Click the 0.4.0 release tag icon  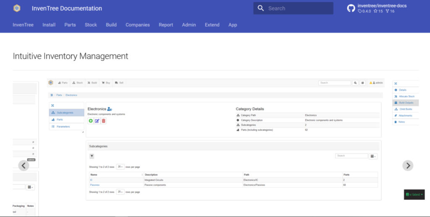(x=359, y=11)
